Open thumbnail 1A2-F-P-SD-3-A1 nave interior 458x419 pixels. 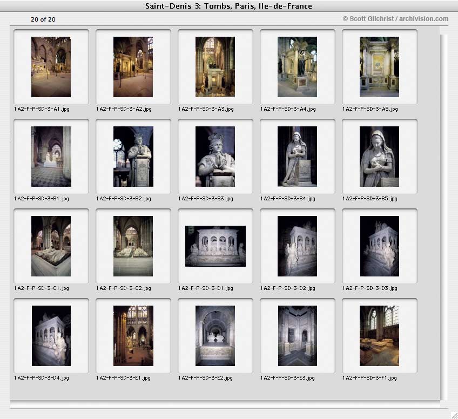pos(51,67)
